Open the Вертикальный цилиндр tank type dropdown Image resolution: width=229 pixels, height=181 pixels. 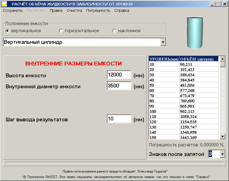click(x=163, y=42)
